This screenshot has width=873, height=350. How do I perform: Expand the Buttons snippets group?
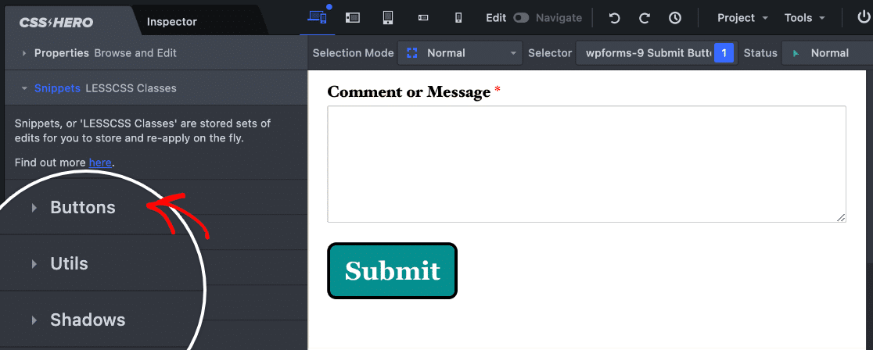[83, 207]
